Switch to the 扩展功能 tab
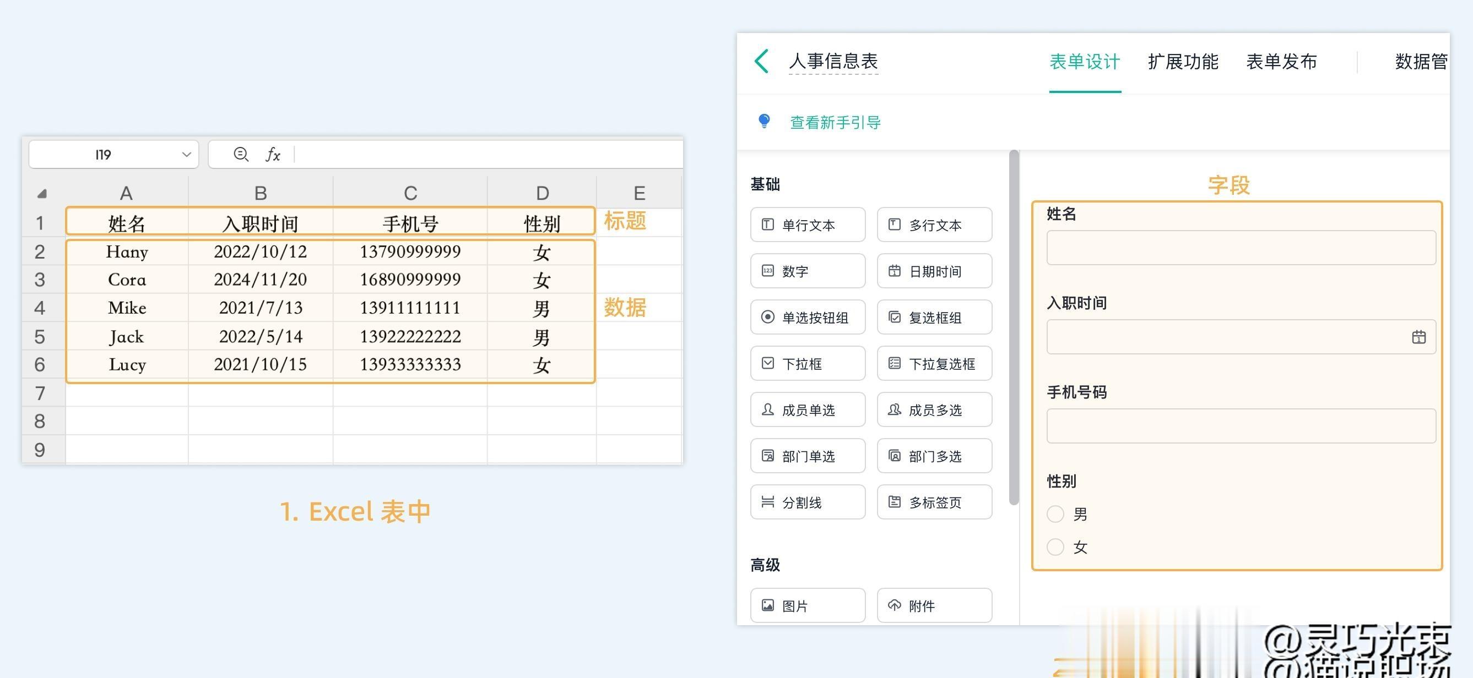This screenshot has width=1473, height=678. (x=1183, y=62)
